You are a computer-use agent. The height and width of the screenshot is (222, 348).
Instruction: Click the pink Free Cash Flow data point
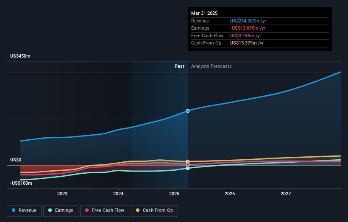[x=188, y=164]
